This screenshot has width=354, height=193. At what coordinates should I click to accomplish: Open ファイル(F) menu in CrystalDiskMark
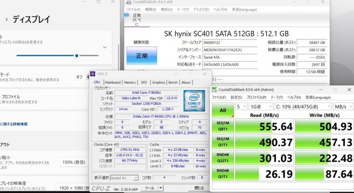(218, 98)
